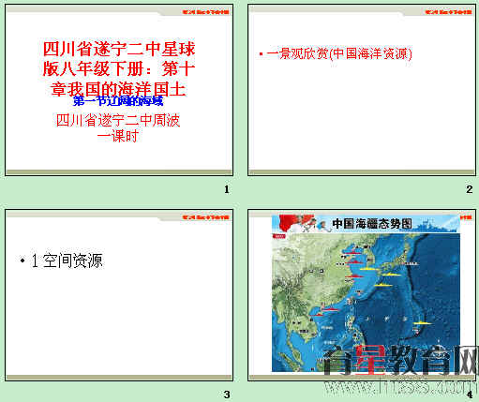The image size is (479, 402).
Task: Click slide number 2 label
Action: point(470,189)
